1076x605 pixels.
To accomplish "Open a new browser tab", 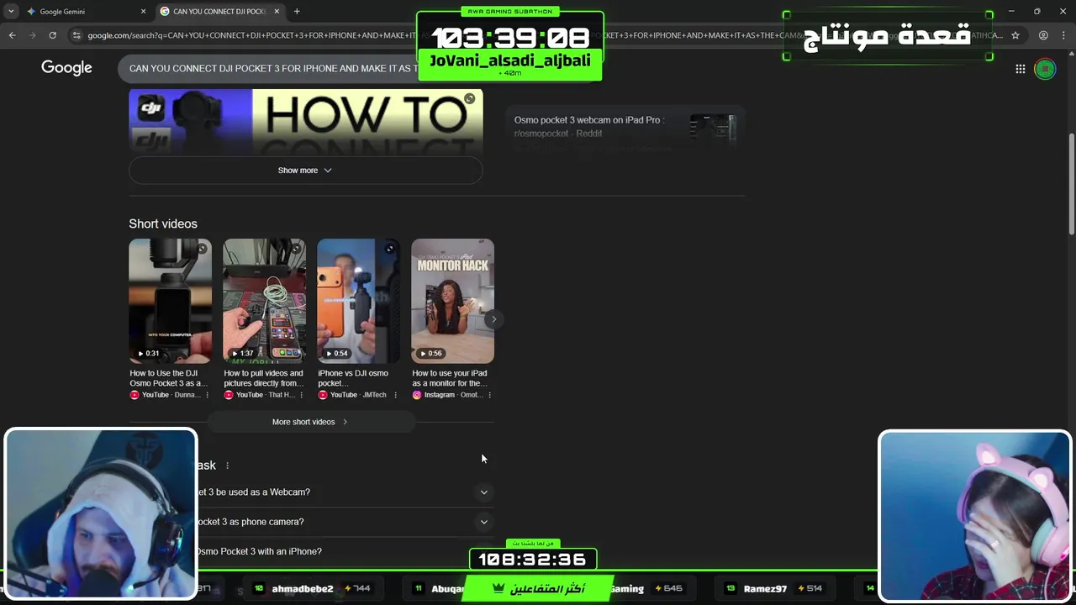I will coord(297,12).
